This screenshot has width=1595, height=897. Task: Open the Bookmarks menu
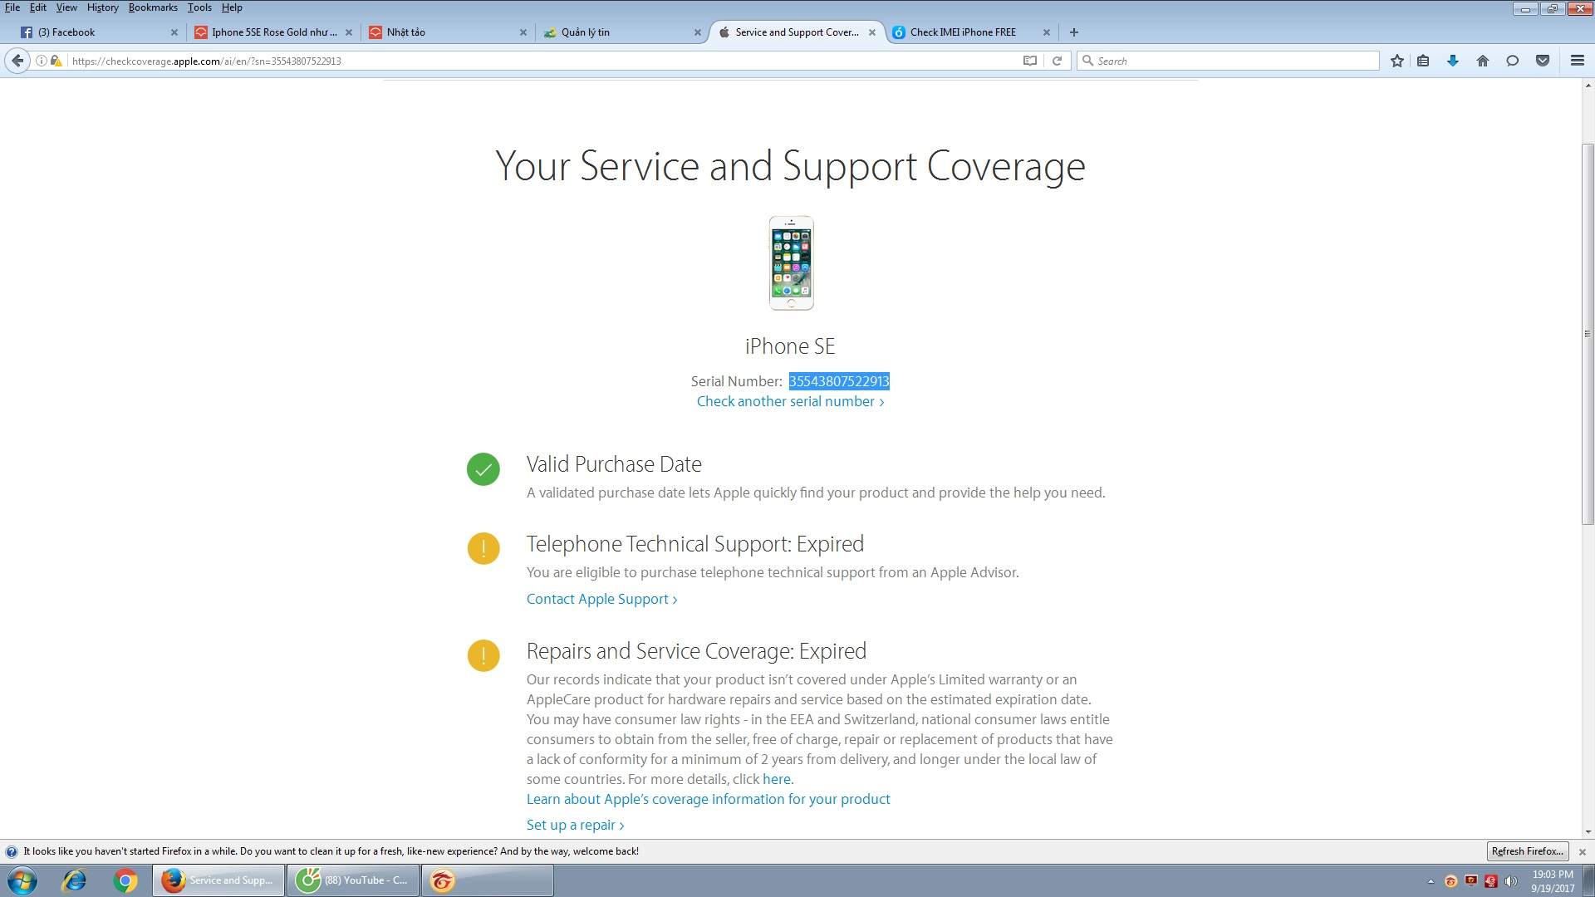tap(153, 7)
